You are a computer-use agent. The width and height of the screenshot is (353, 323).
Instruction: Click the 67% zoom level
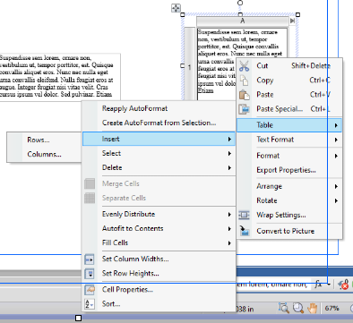[331, 308]
